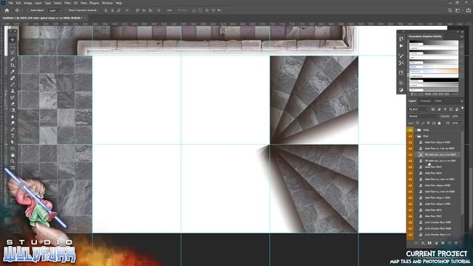Open the Help menu

coord(119,3)
